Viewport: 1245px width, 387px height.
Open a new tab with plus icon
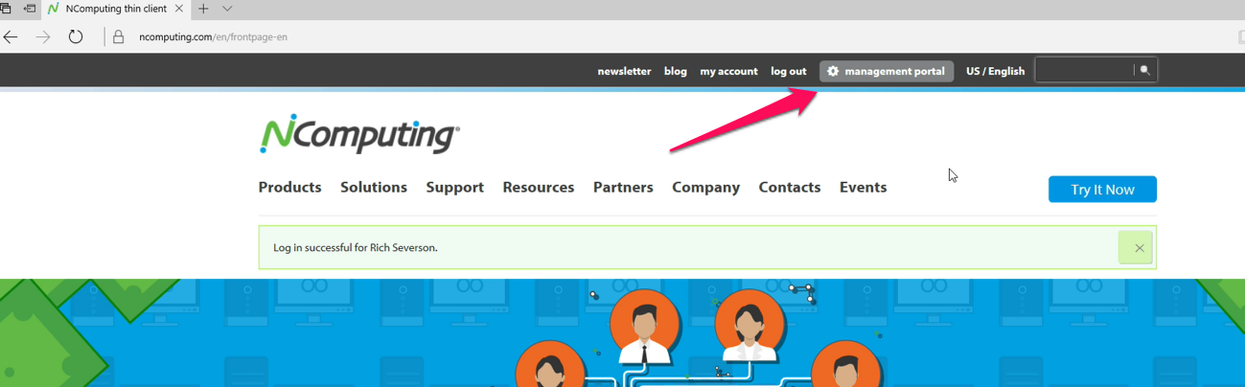[x=203, y=9]
